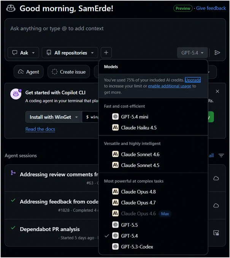
Task: Collapse the GPT-5.4 model picker dropdown
Action: 192,53
